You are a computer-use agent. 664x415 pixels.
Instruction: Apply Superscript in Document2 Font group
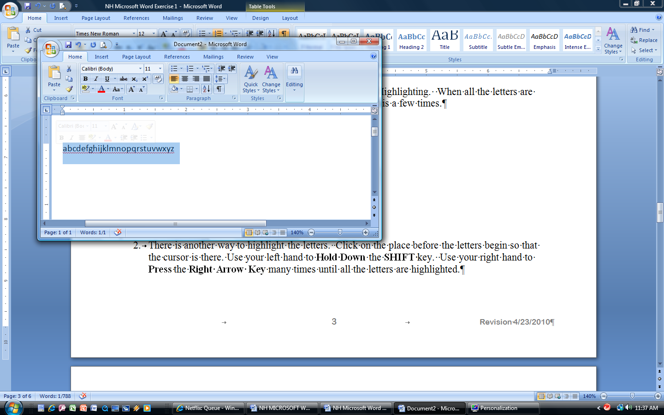pos(145,79)
